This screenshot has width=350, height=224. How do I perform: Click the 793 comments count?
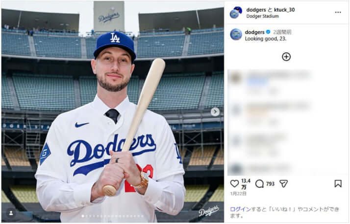[270, 184]
